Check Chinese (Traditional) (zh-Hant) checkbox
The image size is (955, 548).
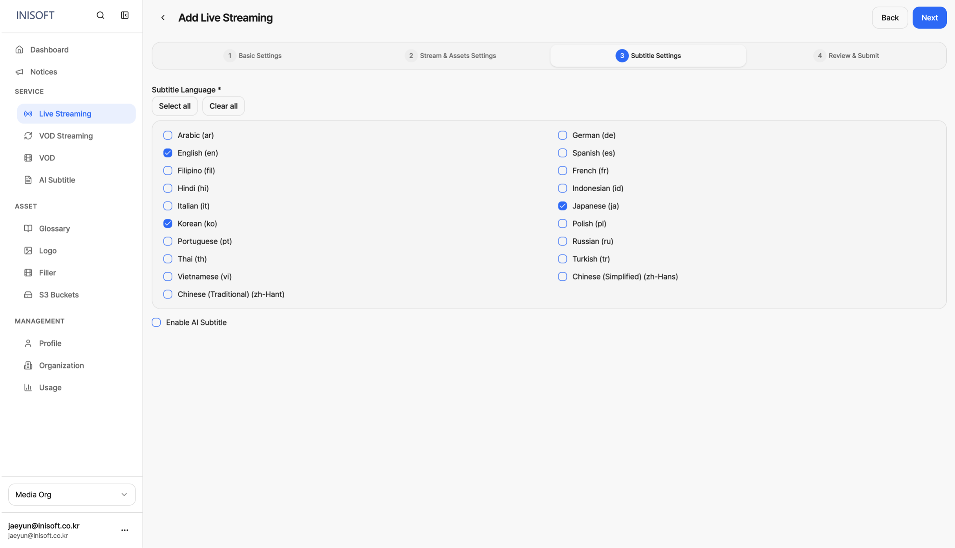[168, 294]
